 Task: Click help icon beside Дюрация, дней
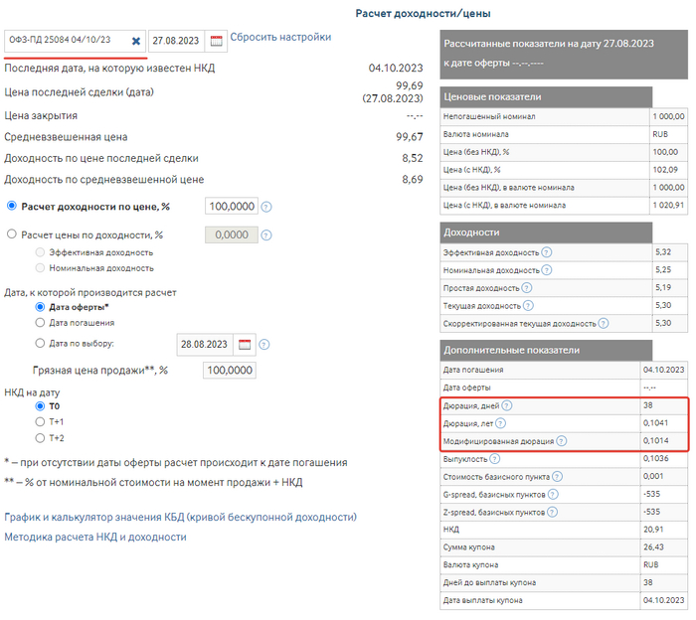point(507,405)
